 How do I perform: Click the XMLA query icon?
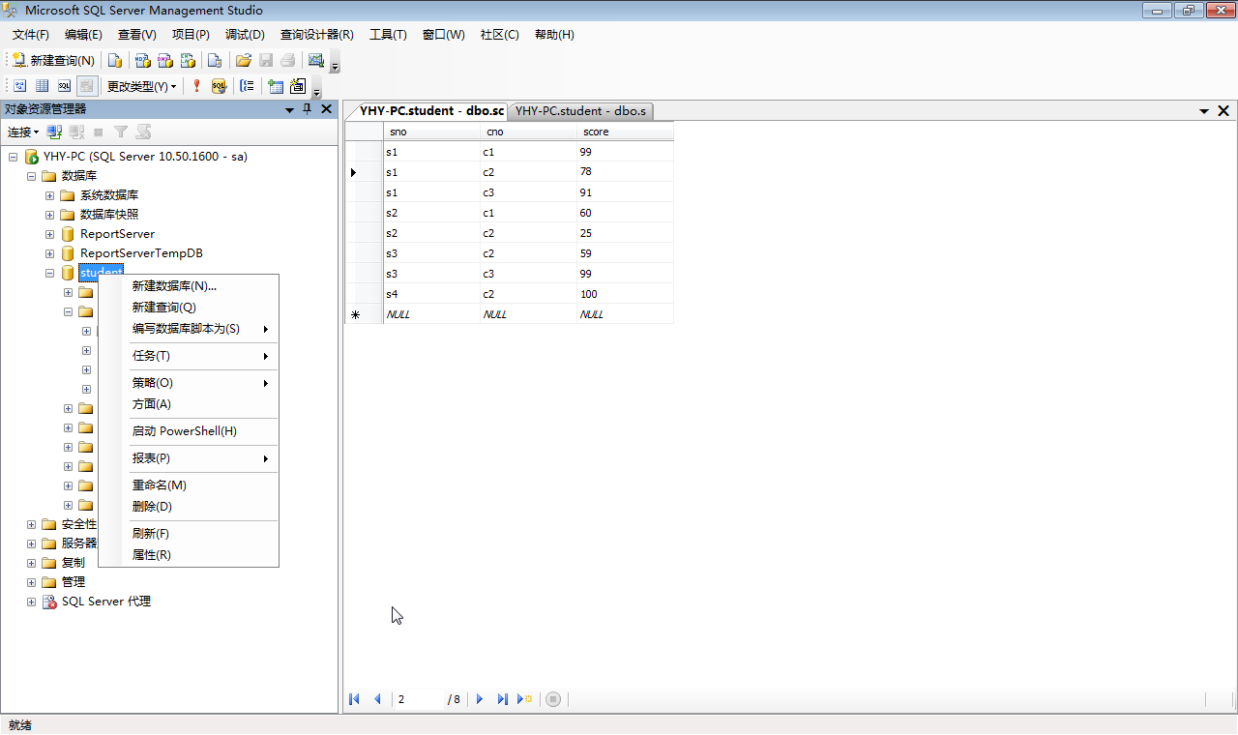189,60
